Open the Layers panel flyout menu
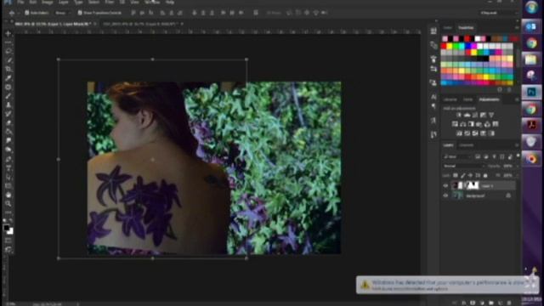This screenshot has height=306, width=544. point(517,145)
